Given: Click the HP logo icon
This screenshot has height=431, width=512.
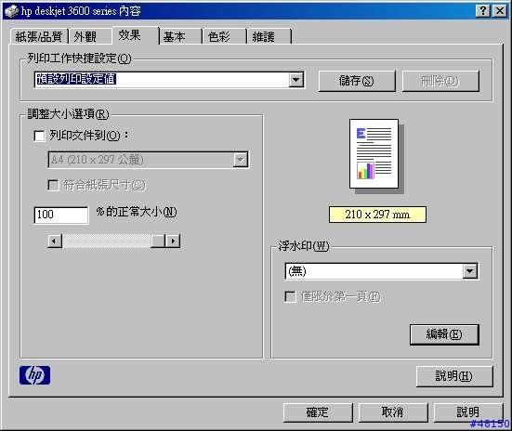Looking at the screenshot, I should 34,375.
